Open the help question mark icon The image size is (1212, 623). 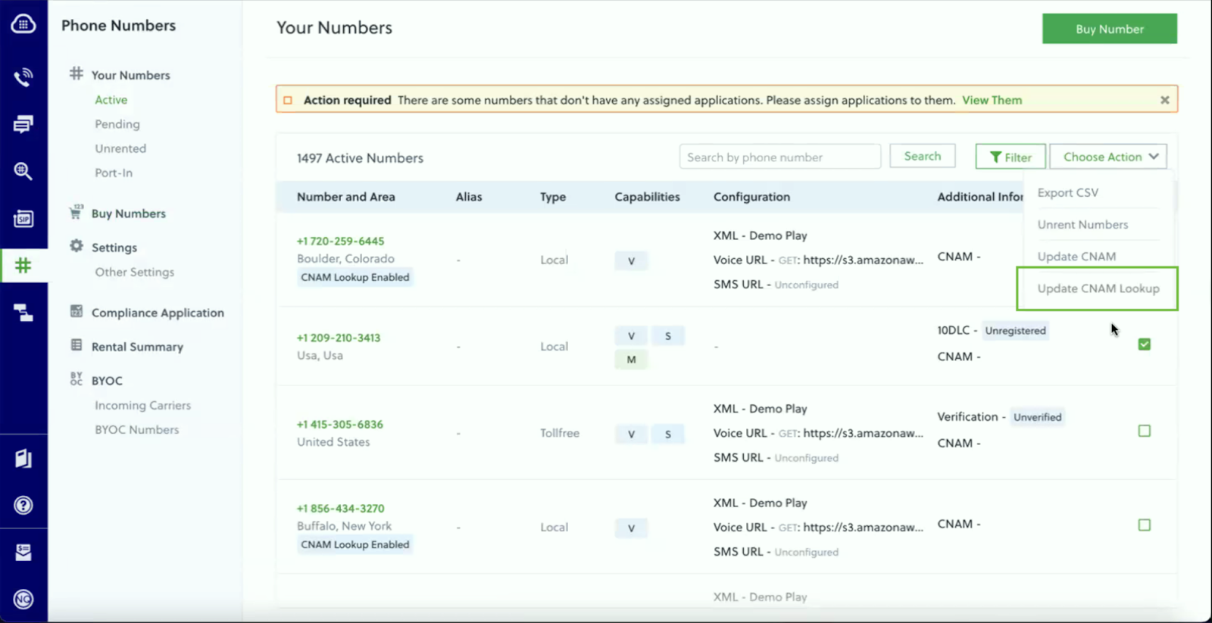(23, 505)
